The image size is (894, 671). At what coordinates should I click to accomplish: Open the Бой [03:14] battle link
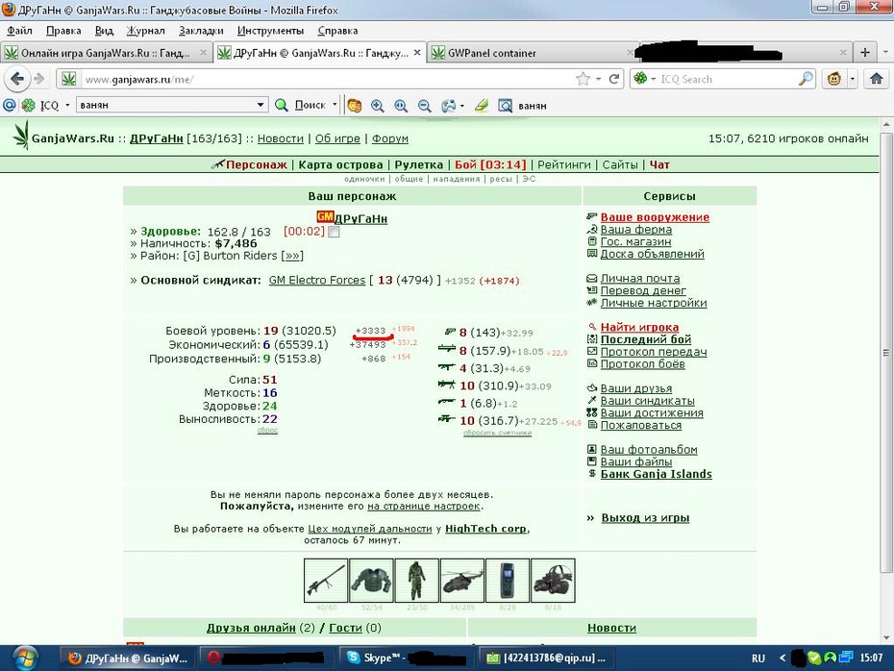tap(490, 164)
